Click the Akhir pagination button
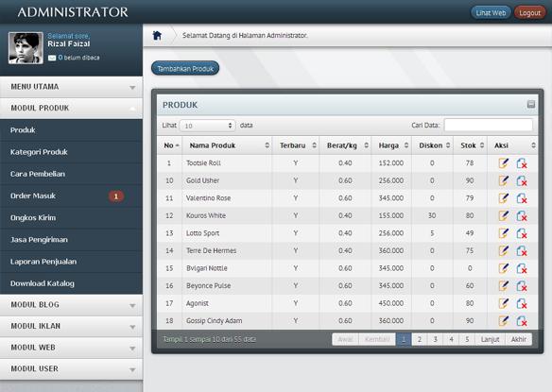Viewport: 552px width, 392px height. click(x=519, y=339)
